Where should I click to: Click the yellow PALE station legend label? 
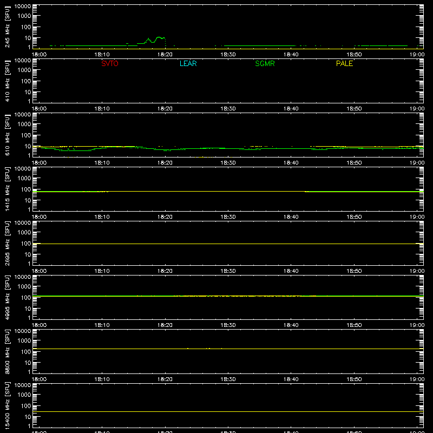coord(344,63)
